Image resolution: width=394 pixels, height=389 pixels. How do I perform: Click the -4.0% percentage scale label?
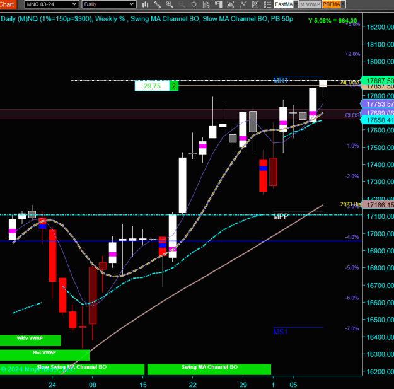pos(352,237)
